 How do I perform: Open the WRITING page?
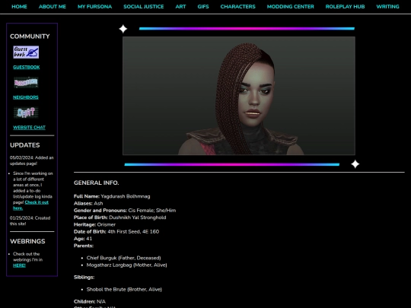point(387,7)
